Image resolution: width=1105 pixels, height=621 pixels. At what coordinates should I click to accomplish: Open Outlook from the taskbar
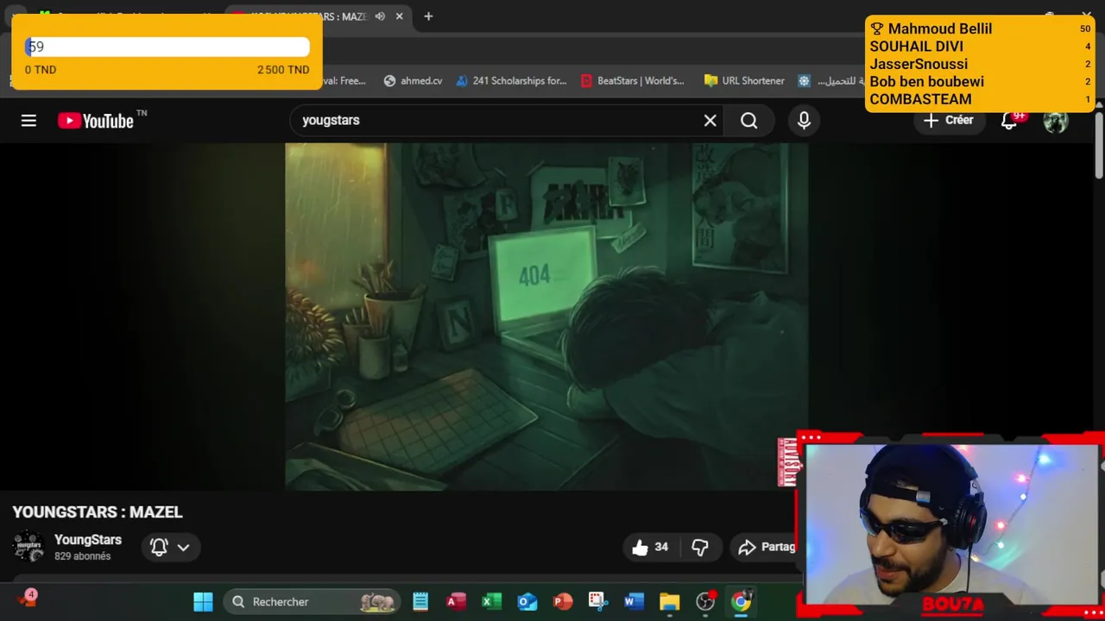click(527, 602)
